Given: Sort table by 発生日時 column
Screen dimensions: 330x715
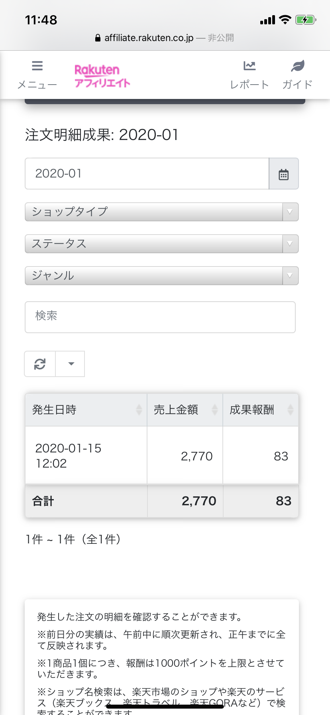Looking at the screenshot, I should coord(86,410).
